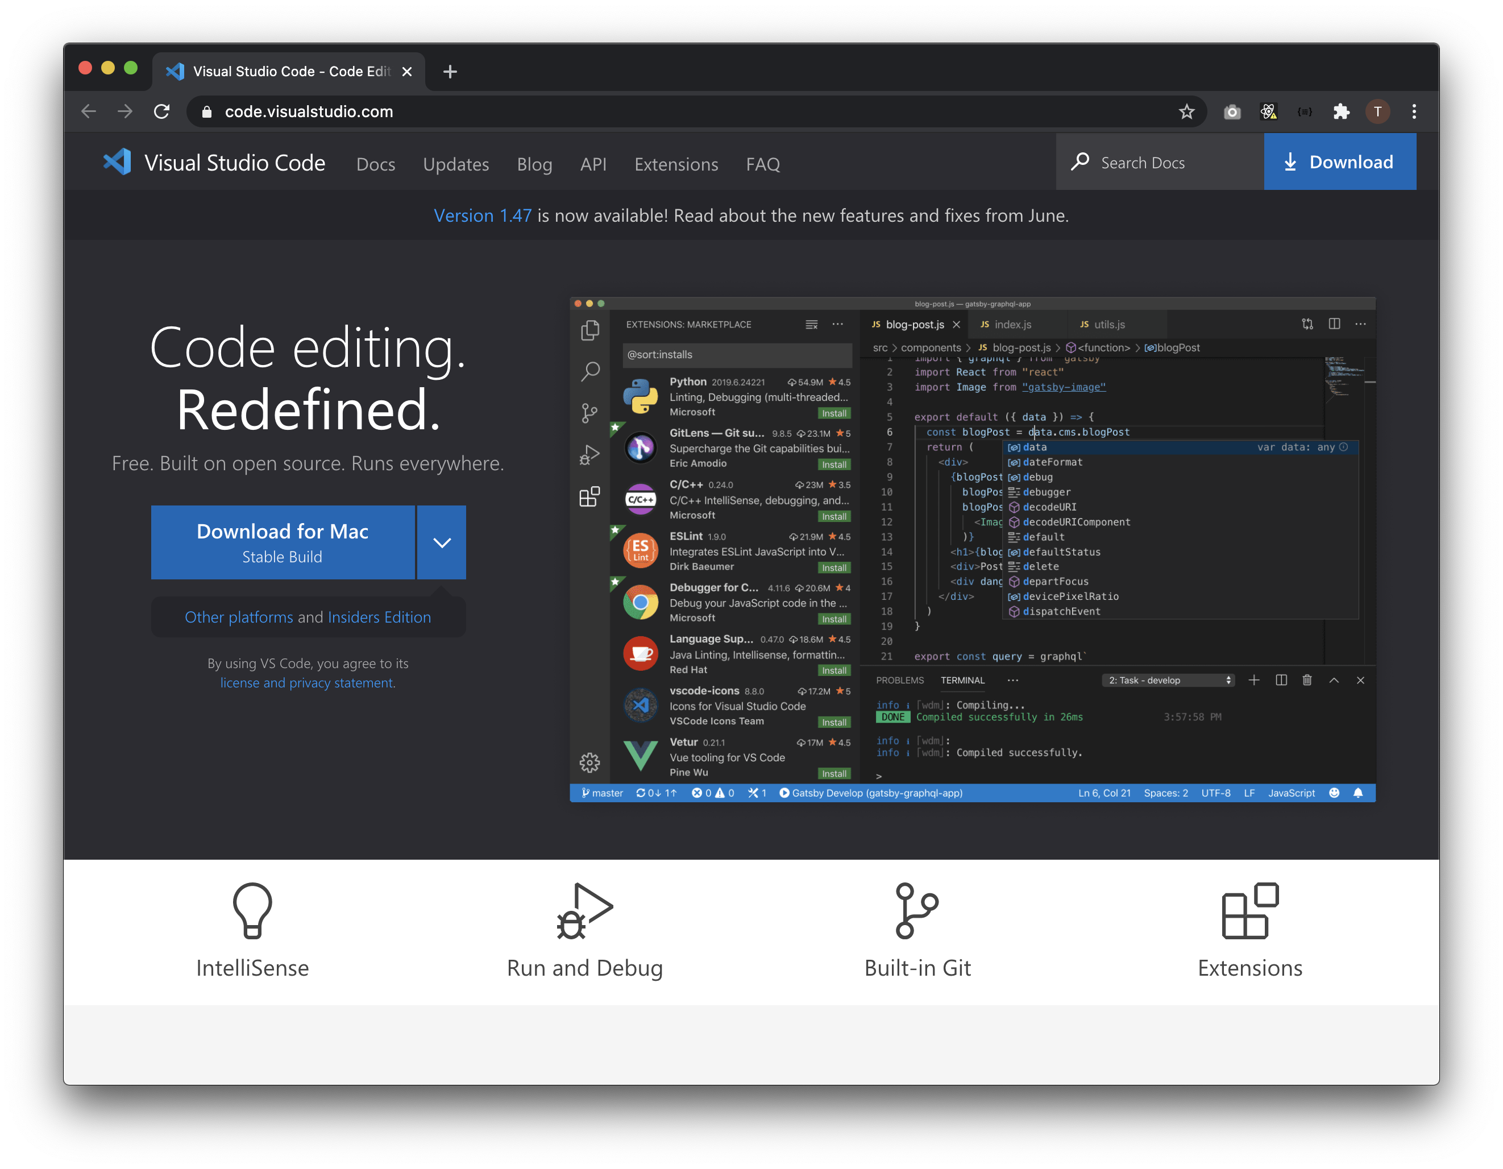Click the IntelliSense lightbulb icon
Image resolution: width=1503 pixels, height=1169 pixels.
click(x=252, y=910)
